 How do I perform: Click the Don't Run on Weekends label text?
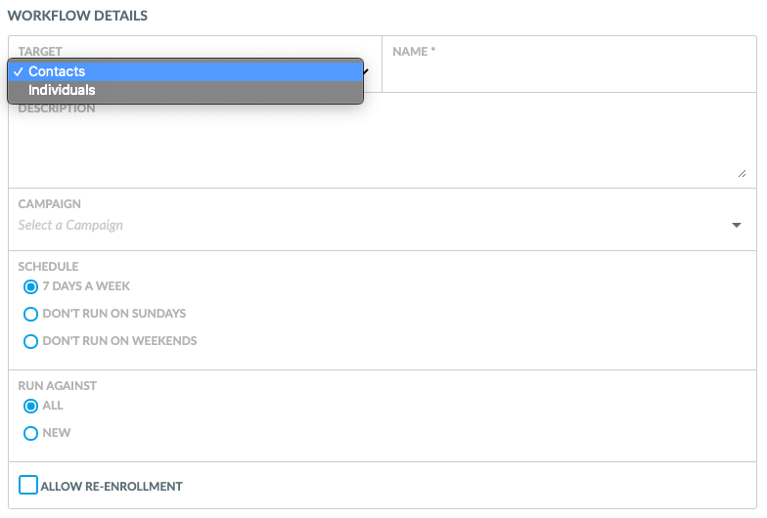pos(119,341)
